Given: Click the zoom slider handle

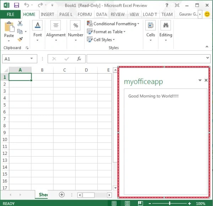Looking at the screenshot, I should click(x=170, y=203).
